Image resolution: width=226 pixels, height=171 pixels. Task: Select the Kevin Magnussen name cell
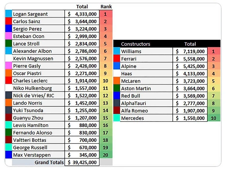(x=38, y=58)
